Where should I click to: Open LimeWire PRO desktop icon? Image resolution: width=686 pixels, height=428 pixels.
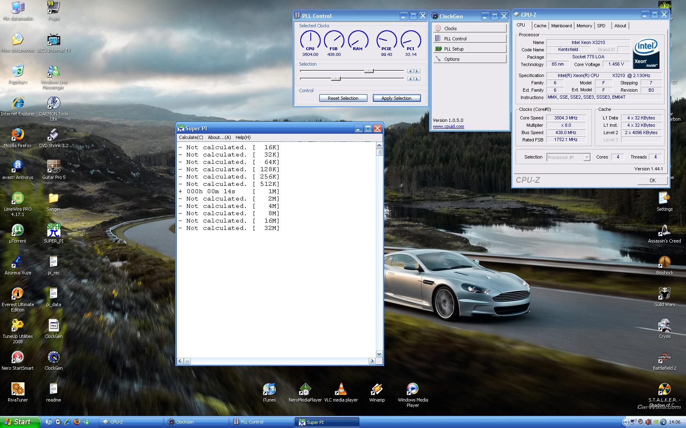pos(18,204)
